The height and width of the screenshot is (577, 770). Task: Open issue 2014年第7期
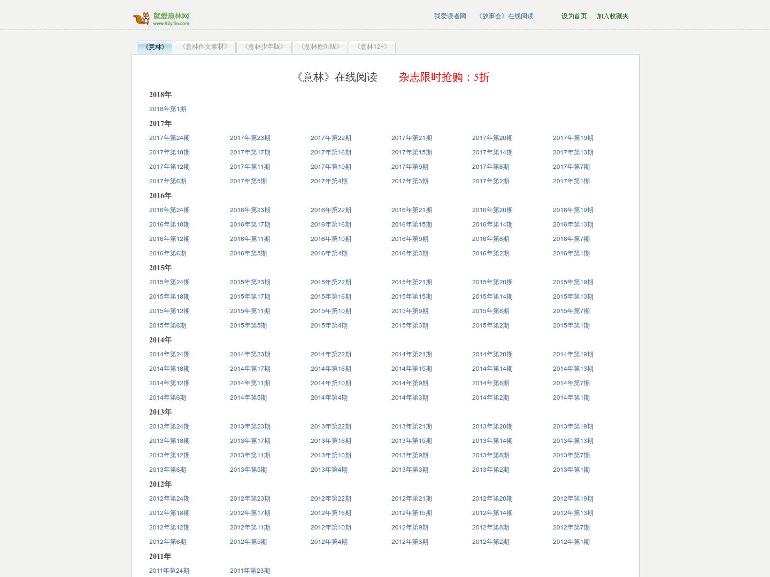pyautogui.click(x=571, y=383)
